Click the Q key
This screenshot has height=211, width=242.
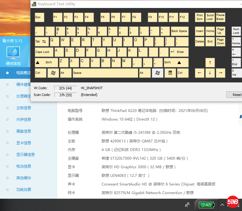pyautogui.click(x=54, y=42)
